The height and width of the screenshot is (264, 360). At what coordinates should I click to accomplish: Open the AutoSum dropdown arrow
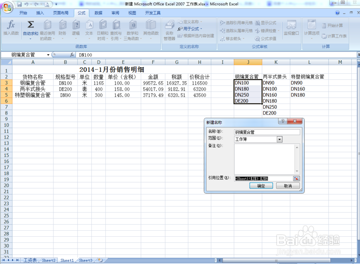click(30, 39)
